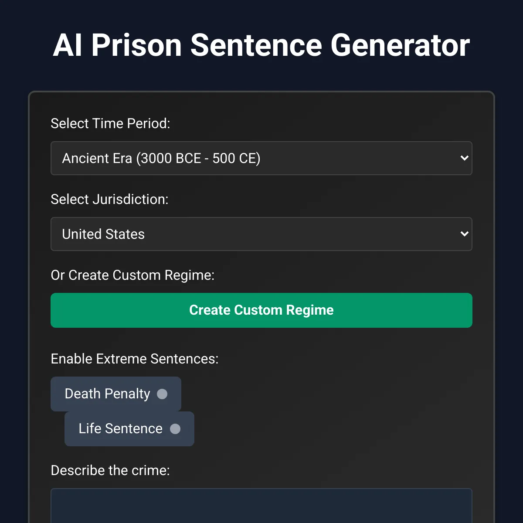Expand the Select Jurisdiction dropdown
The width and height of the screenshot is (523, 523).
tap(261, 234)
